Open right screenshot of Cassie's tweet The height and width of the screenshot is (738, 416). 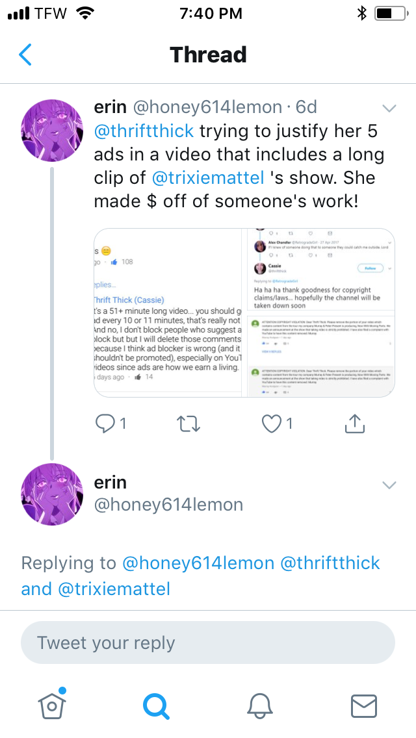[319, 312]
